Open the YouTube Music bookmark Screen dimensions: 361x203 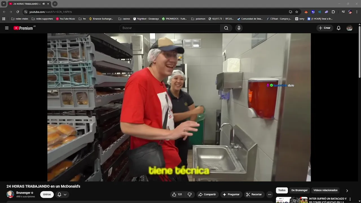click(65, 19)
